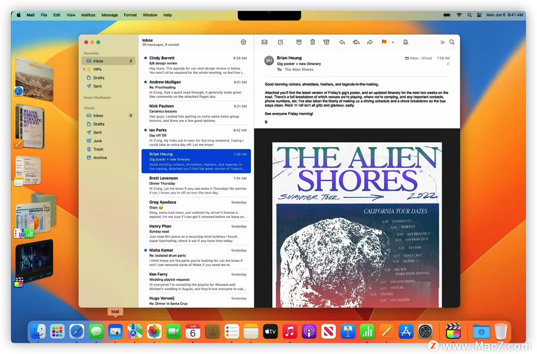Open Photos from the Dock

154,331
